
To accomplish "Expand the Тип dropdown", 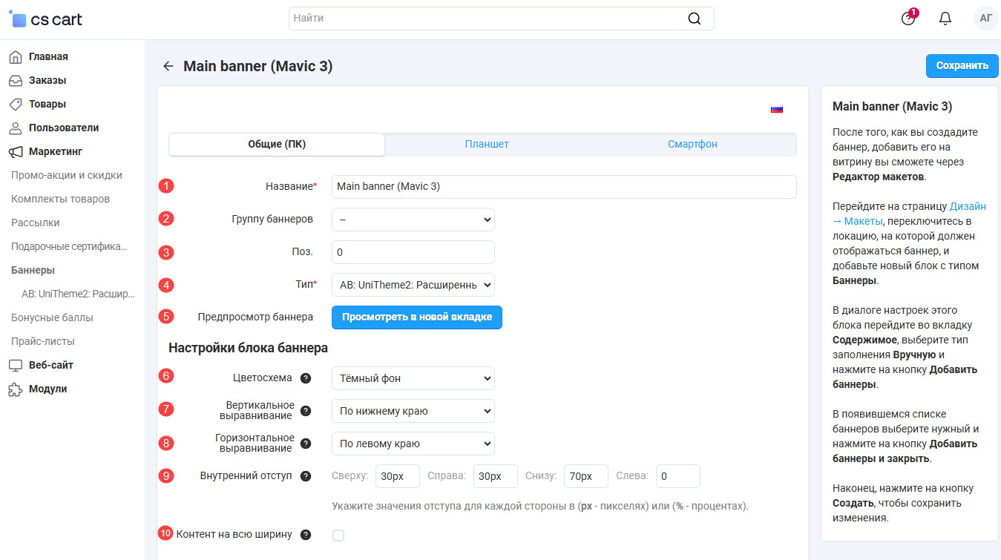I will pos(413,285).
